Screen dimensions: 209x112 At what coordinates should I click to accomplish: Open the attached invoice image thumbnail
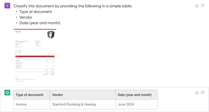tap(35, 56)
